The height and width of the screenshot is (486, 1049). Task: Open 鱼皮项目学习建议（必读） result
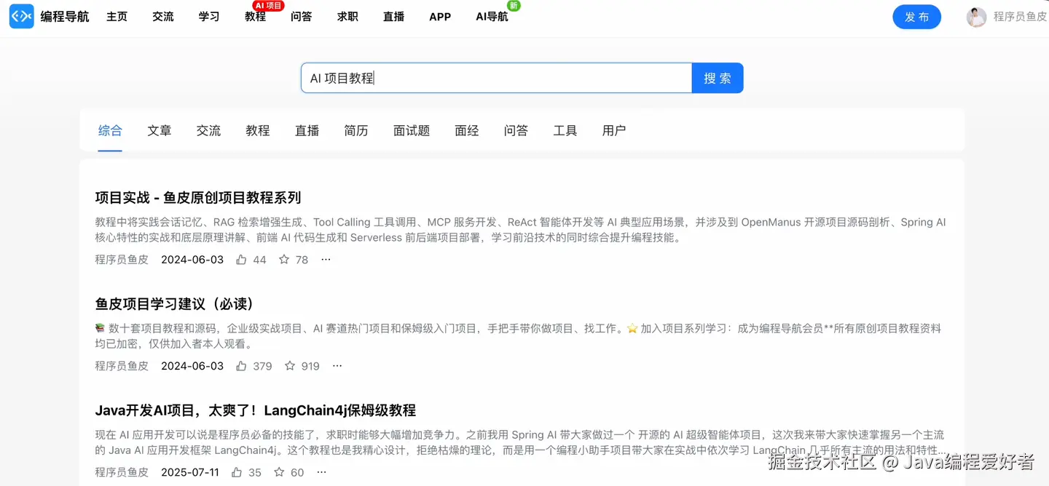175,304
